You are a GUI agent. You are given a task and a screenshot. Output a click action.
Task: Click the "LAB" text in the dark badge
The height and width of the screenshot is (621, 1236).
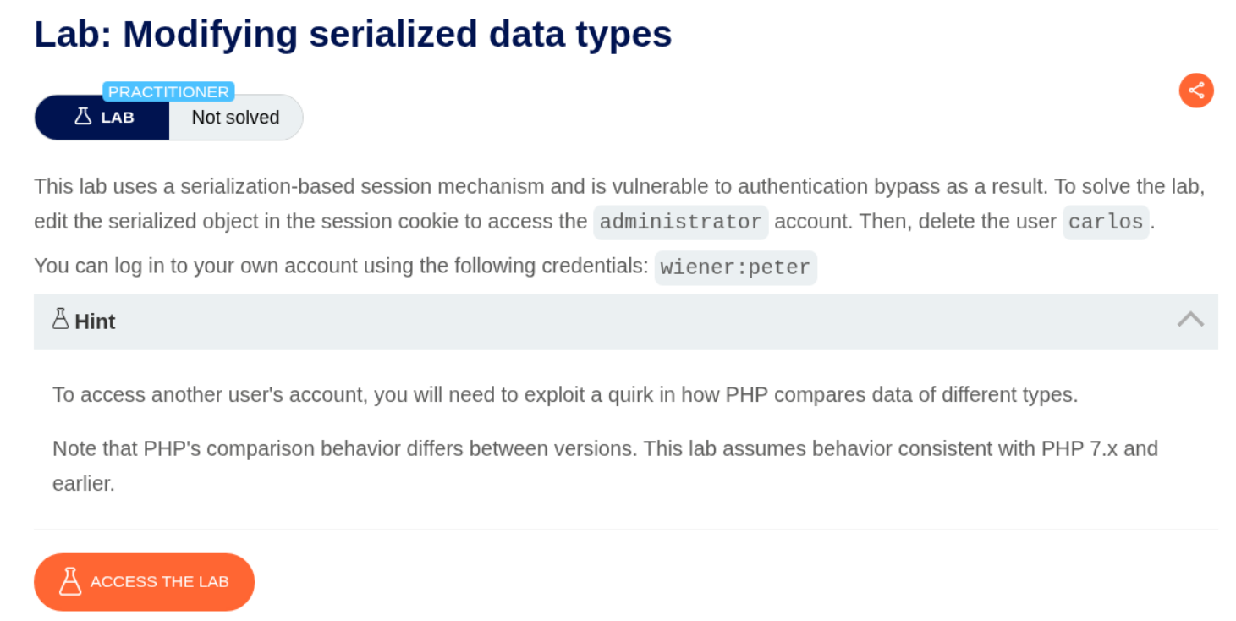pos(118,118)
